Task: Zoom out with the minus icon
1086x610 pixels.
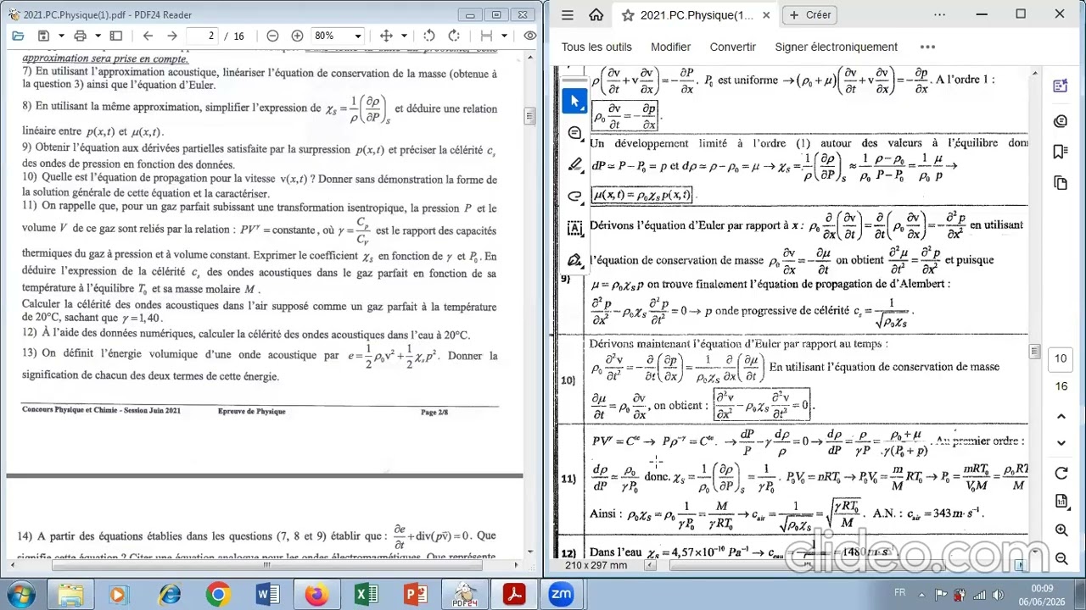Action: 272,36
